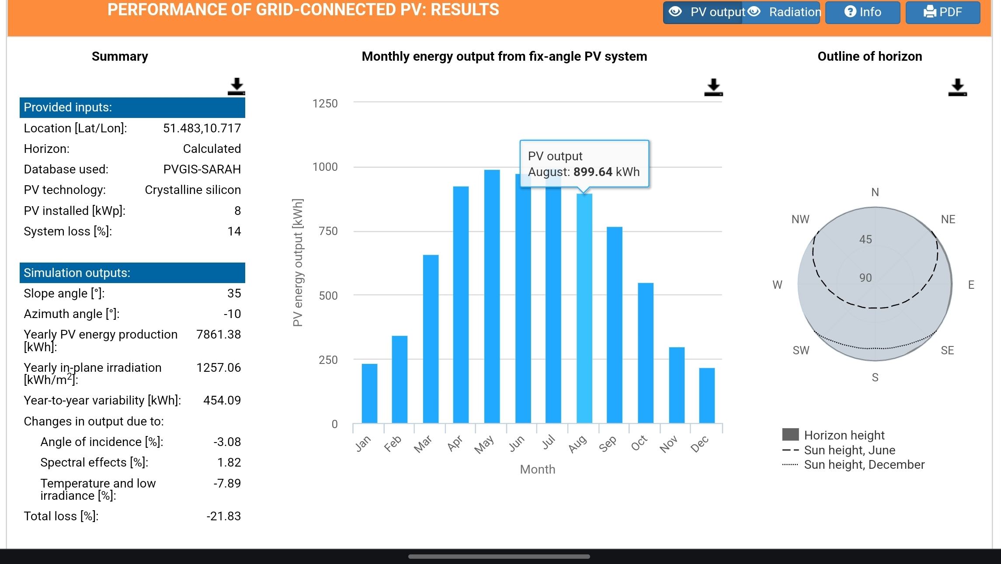The width and height of the screenshot is (1001, 564).
Task: Click the May bar in chart
Action: (492, 296)
